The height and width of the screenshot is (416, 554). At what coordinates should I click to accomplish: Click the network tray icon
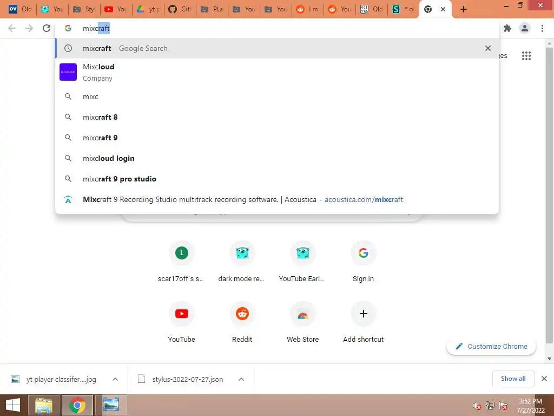click(490, 406)
